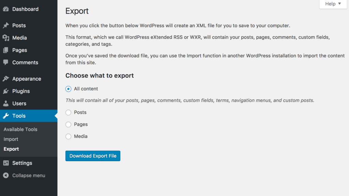Click the Settings sliders icon

click(6, 163)
